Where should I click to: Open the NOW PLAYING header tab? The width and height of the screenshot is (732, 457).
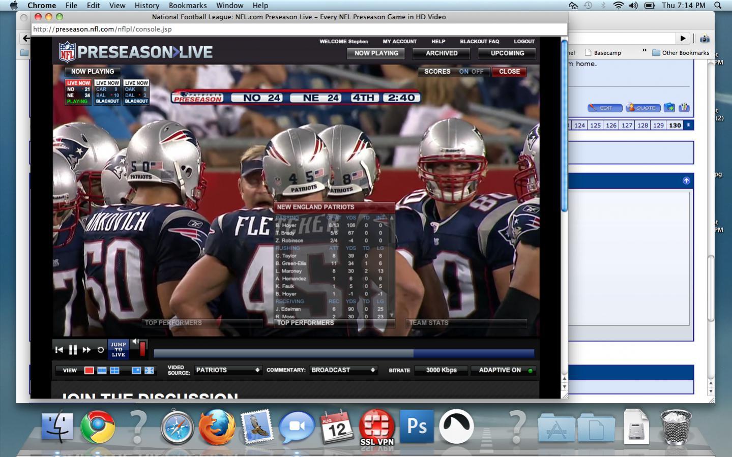[376, 53]
